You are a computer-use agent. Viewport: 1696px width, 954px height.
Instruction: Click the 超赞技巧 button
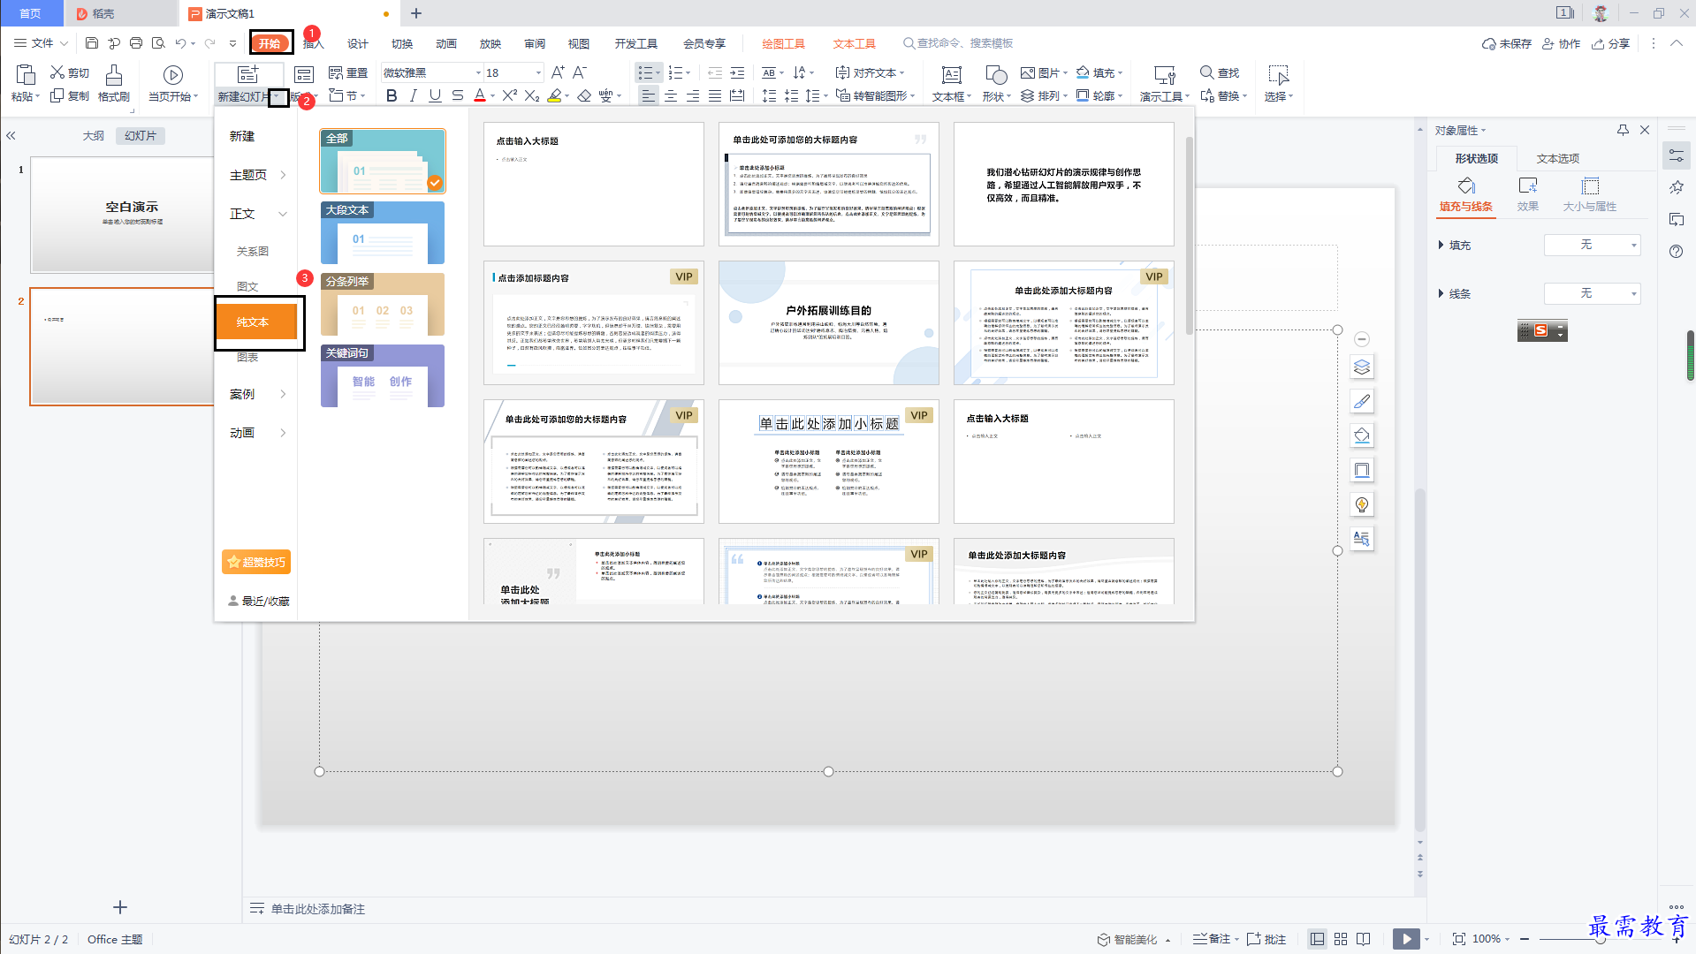256,562
